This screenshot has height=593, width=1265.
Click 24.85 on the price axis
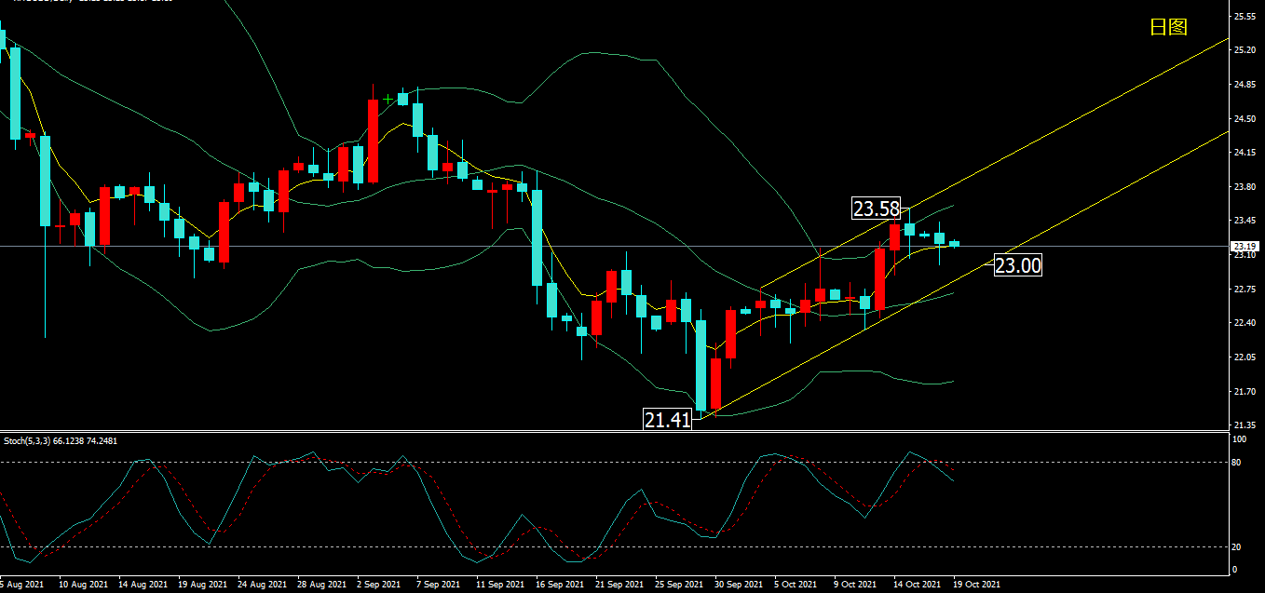[x=1244, y=85]
